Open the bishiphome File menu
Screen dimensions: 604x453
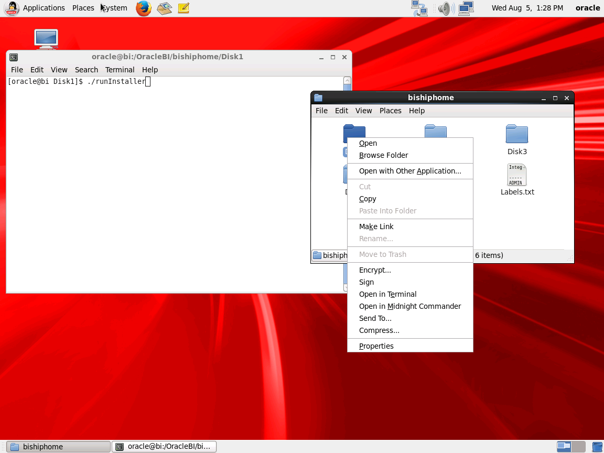point(321,111)
